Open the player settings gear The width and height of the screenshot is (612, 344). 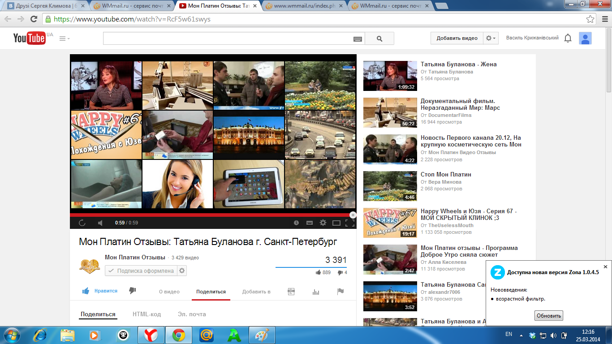coord(323,223)
